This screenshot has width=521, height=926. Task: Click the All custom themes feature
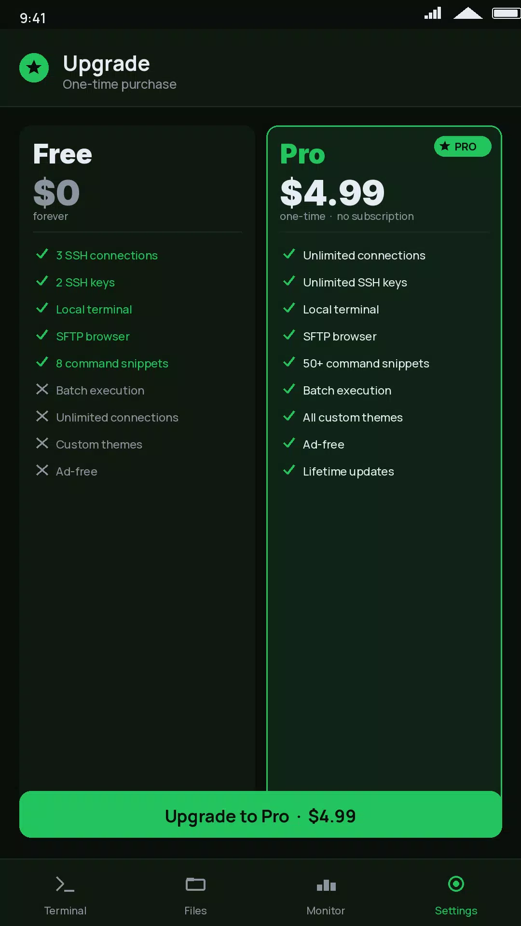(353, 418)
